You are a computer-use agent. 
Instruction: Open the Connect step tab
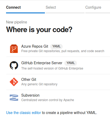13,7
